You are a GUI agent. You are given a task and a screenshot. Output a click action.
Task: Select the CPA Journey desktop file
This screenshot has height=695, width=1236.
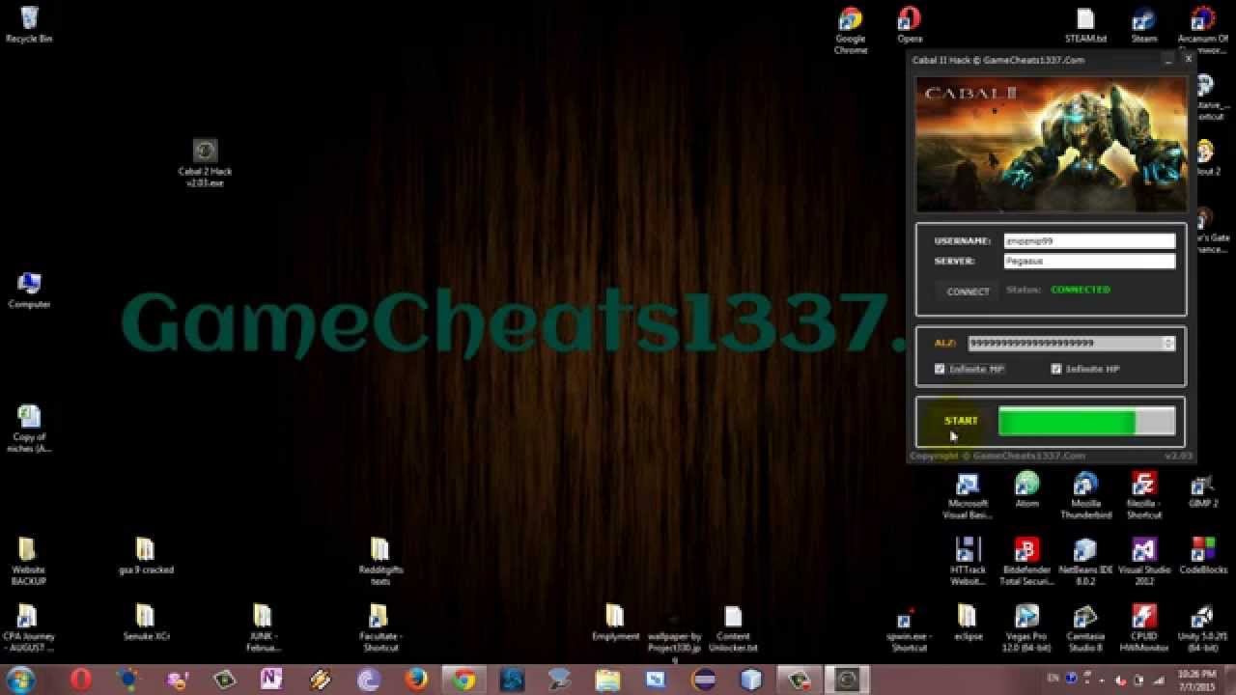pos(28,628)
